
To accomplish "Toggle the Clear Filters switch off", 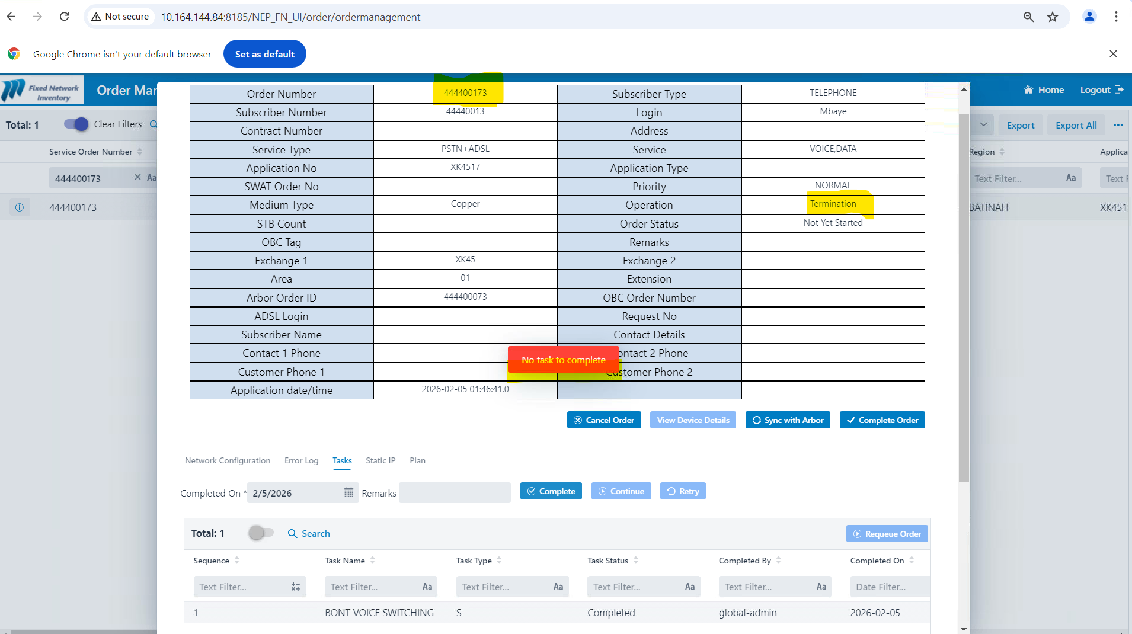I will [76, 124].
